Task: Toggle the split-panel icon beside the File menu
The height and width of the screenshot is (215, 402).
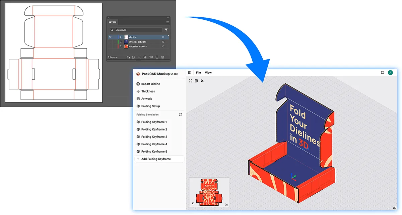Action: tap(190, 72)
